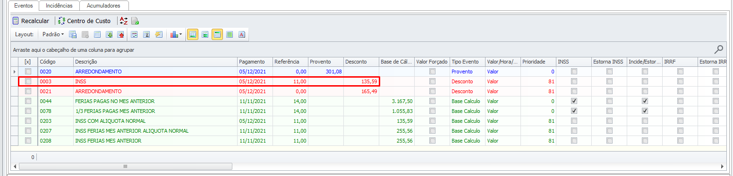Screen dimensions: 733x176
Task: Click the horizontal scrollbar thumb
Action: tap(125, 166)
